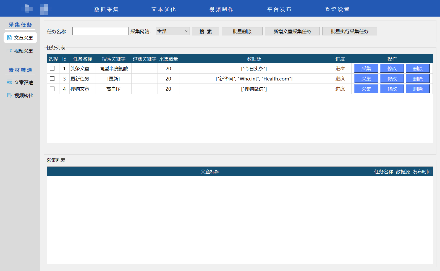Screen dimensions: 440x271
Task: Click the 搜狗文章 task name cell
Action: pos(83,89)
